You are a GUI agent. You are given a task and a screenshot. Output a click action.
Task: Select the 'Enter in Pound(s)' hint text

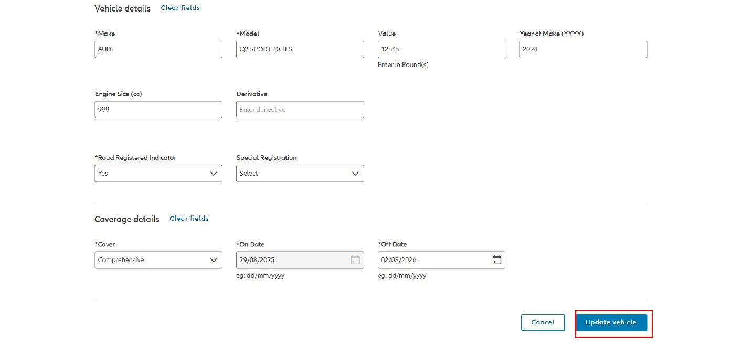pyautogui.click(x=403, y=65)
